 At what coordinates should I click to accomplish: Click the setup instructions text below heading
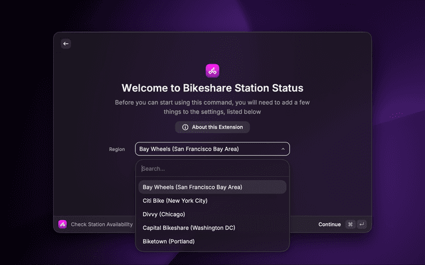point(212,107)
